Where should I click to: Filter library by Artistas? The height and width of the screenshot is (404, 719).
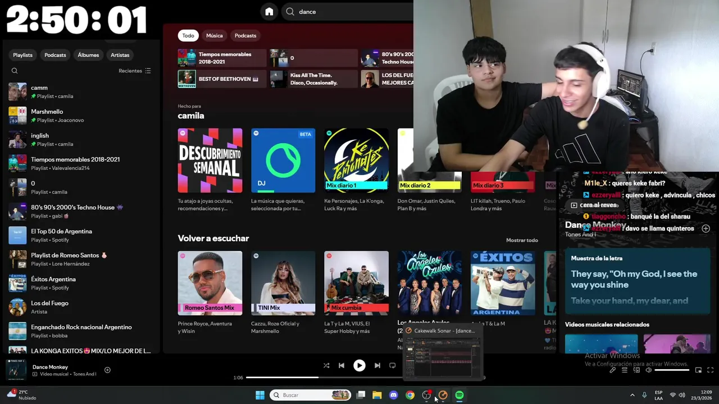(120, 55)
